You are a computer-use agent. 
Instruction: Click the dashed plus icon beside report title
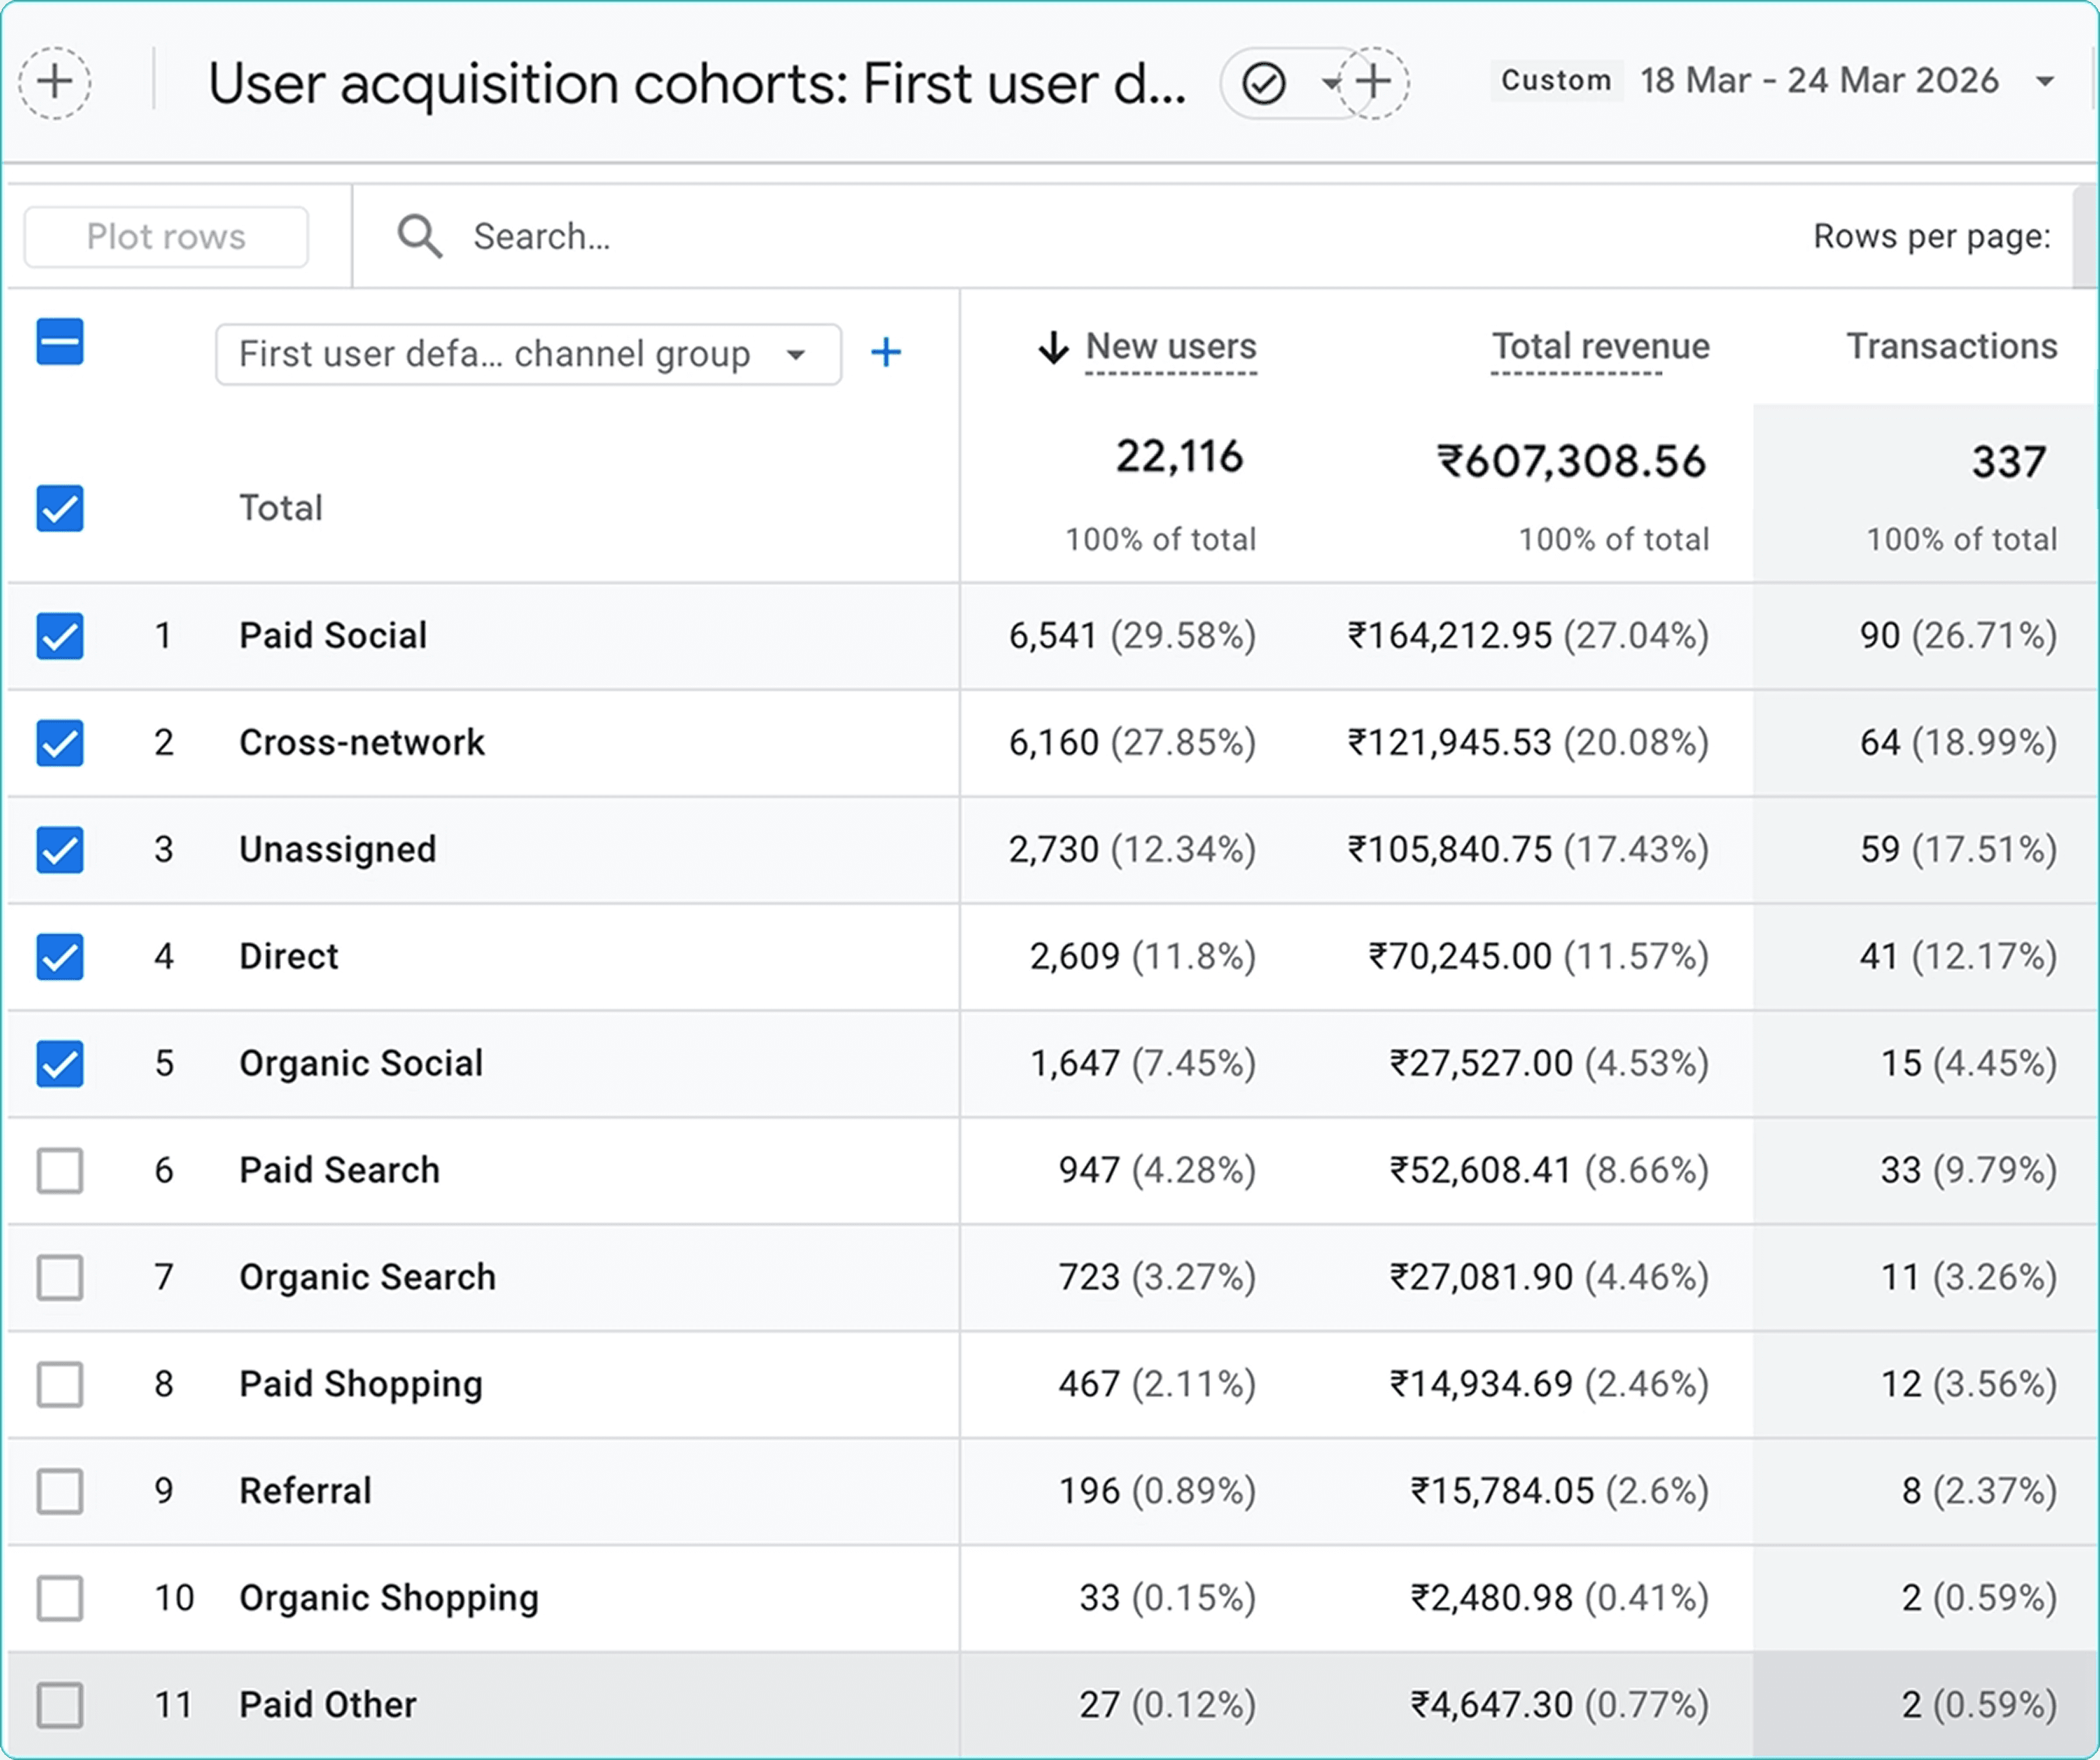pyautogui.click(x=1374, y=82)
